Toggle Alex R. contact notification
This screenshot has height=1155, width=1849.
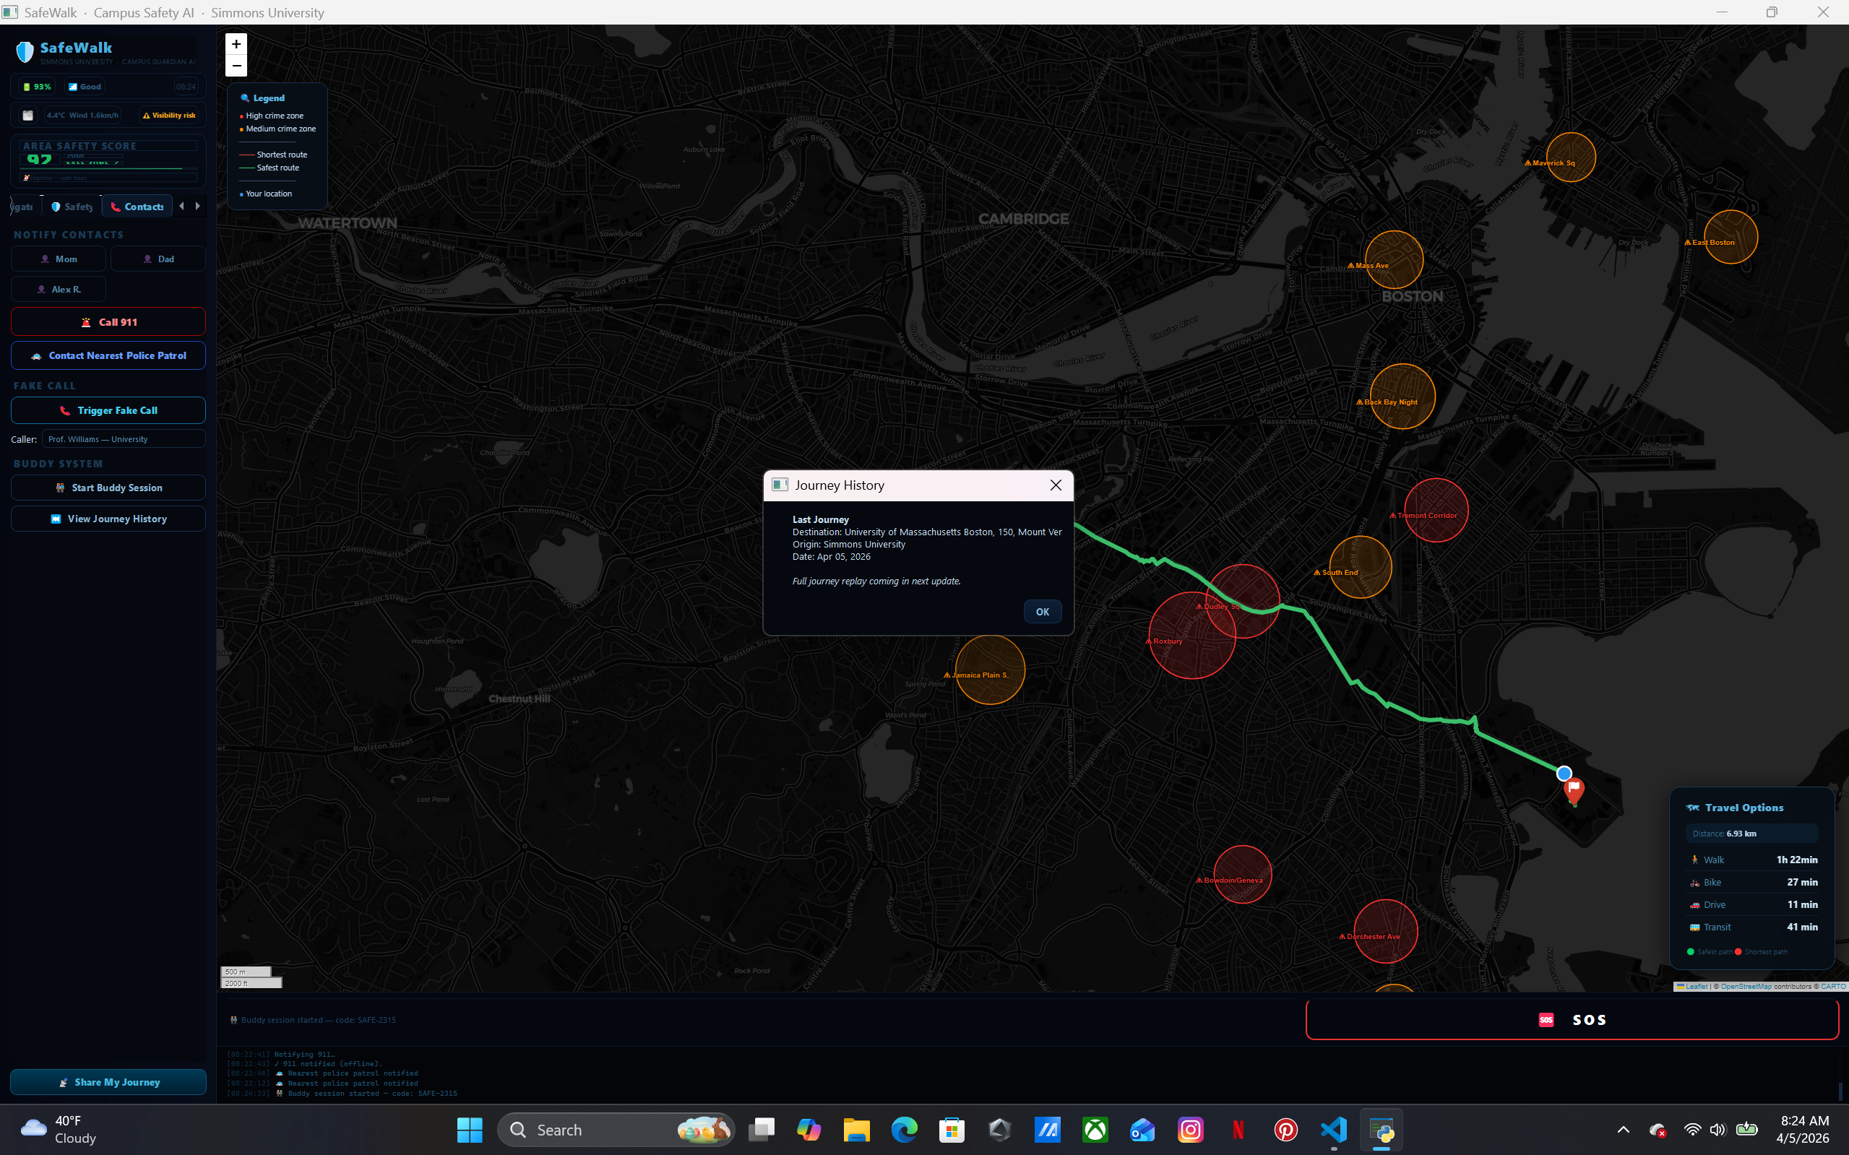[x=59, y=290]
